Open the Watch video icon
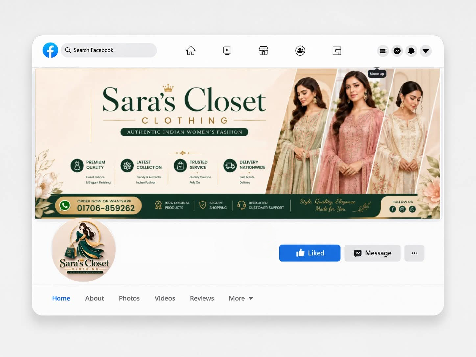This screenshot has height=357, width=476. click(x=227, y=51)
